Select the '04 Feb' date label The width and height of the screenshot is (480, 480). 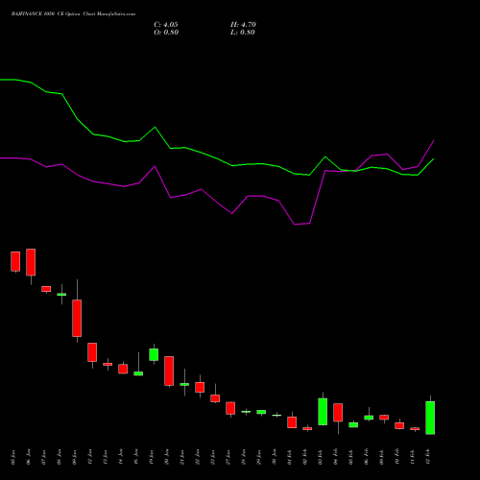(336, 457)
